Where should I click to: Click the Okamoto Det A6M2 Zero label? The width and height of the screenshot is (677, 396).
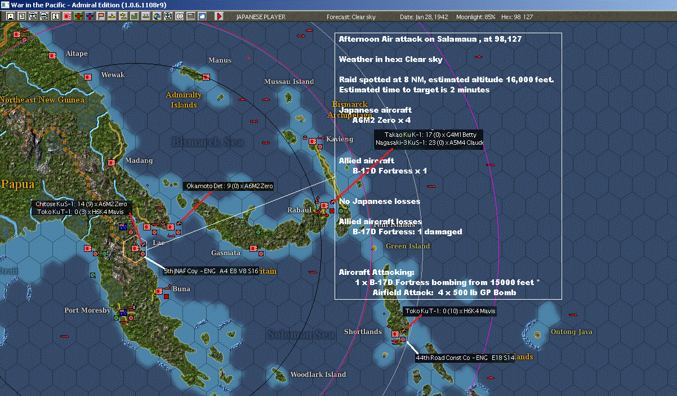coord(229,185)
